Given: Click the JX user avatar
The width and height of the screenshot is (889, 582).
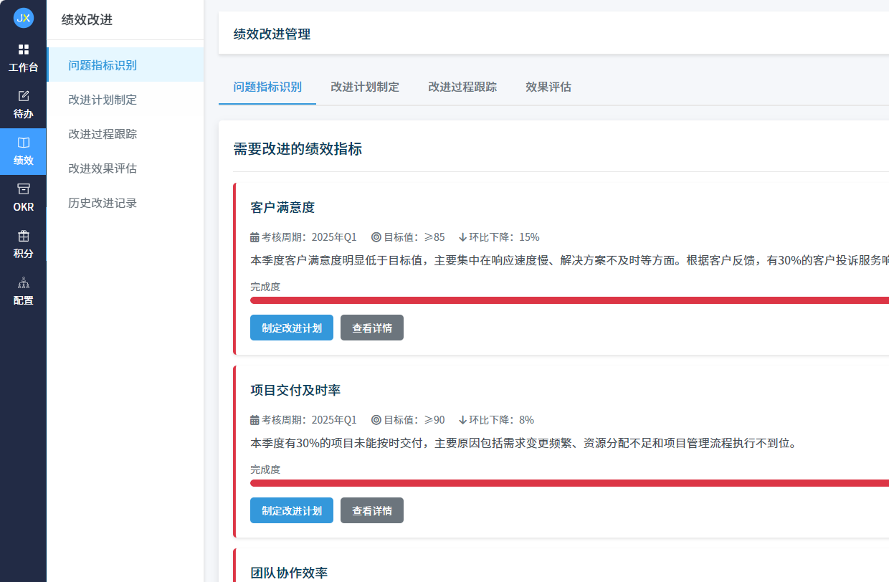Looking at the screenshot, I should click(23, 18).
